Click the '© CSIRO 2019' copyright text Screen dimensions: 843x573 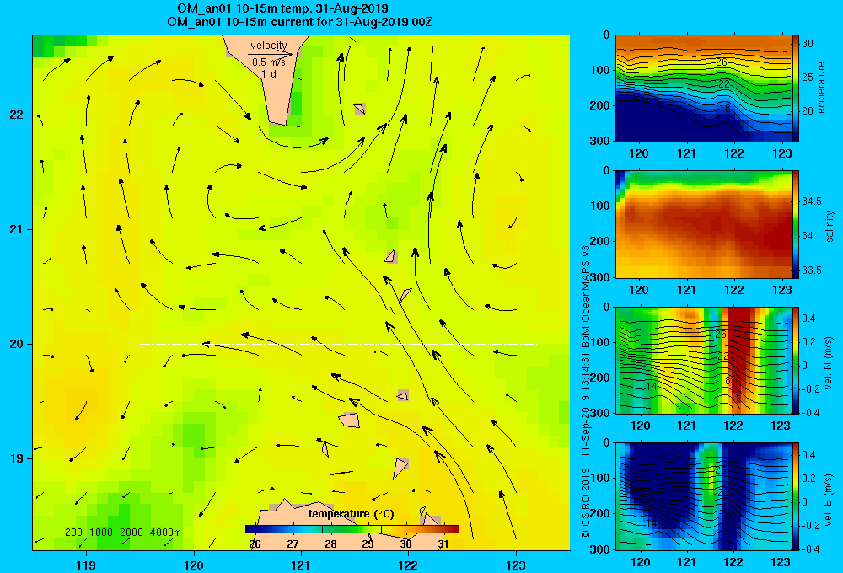click(586, 503)
